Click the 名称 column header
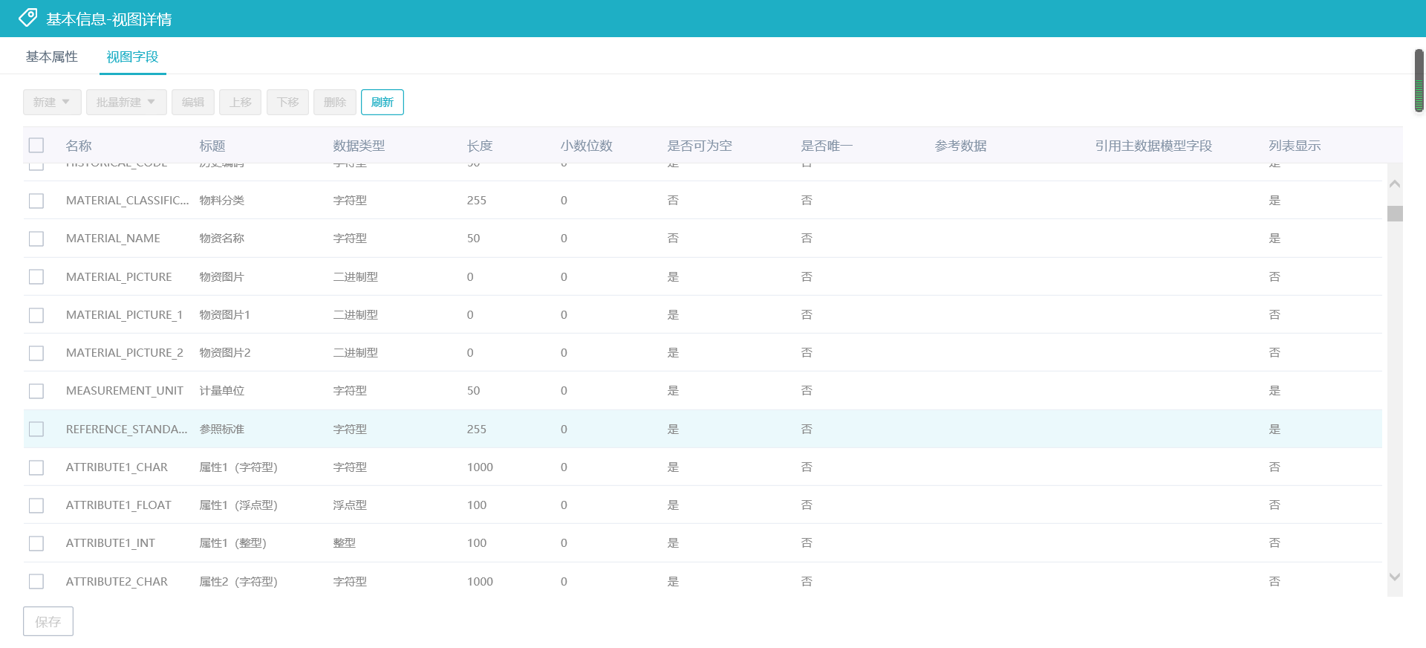 click(x=79, y=146)
